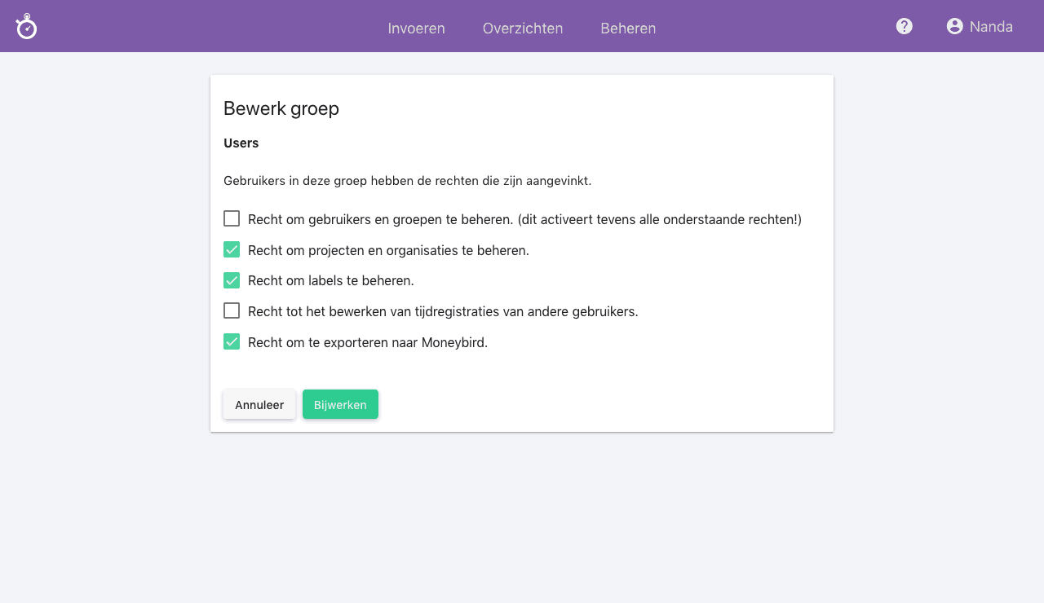This screenshot has height=603, width=1044.
Task: Click the user profile avatar icon
Action: (x=953, y=25)
